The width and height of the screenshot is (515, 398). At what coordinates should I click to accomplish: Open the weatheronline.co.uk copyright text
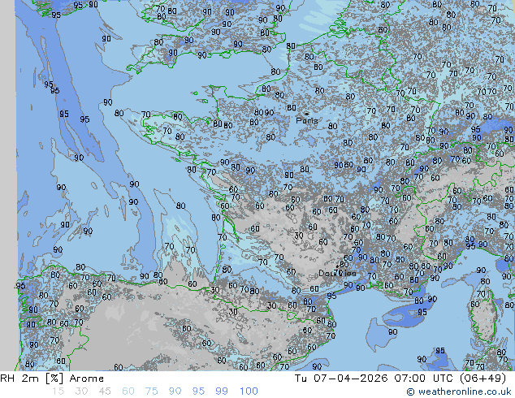(x=459, y=392)
